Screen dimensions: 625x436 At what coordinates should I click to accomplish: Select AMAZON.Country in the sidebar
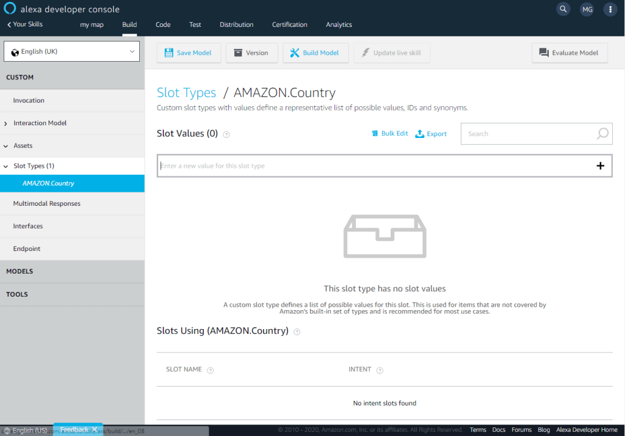point(48,183)
